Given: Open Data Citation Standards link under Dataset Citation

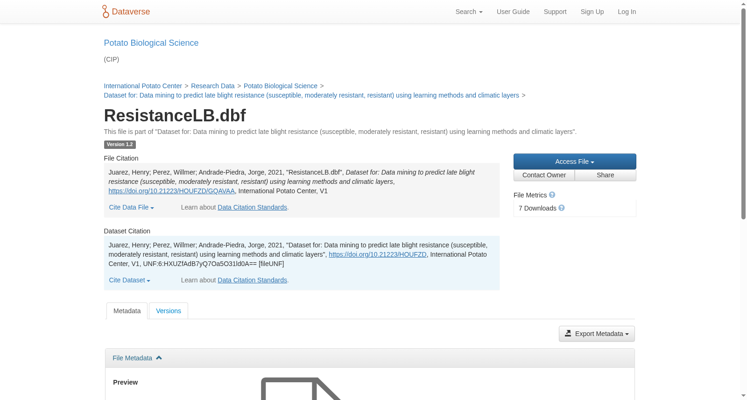Looking at the screenshot, I should coord(252,280).
